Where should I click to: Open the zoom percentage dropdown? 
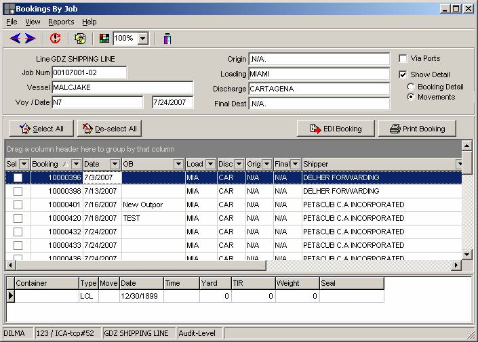[x=142, y=39]
